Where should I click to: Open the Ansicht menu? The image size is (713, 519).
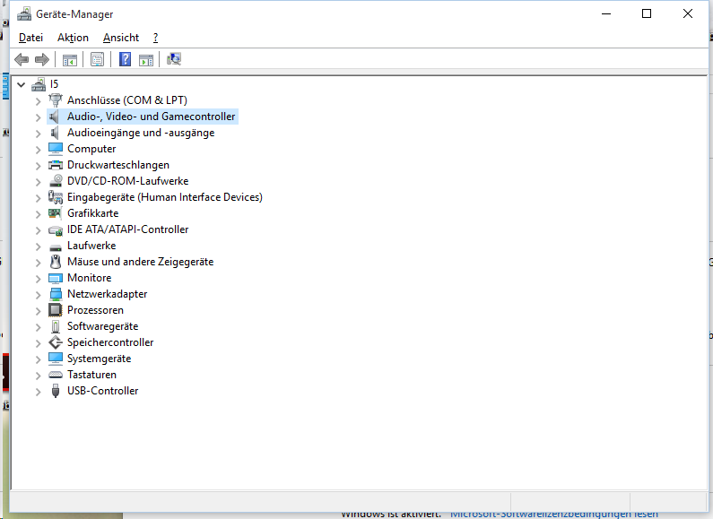click(121, 38)
